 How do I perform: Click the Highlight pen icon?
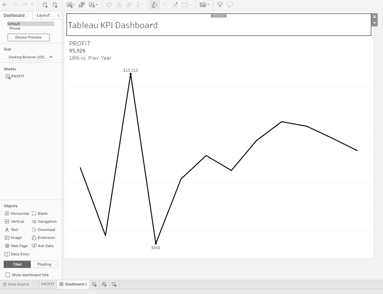pyautogui.click(x=154, y=5)
